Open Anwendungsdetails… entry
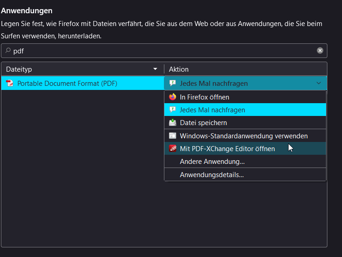Viewport: 342px width, 257px height. [x=211, y=175]
